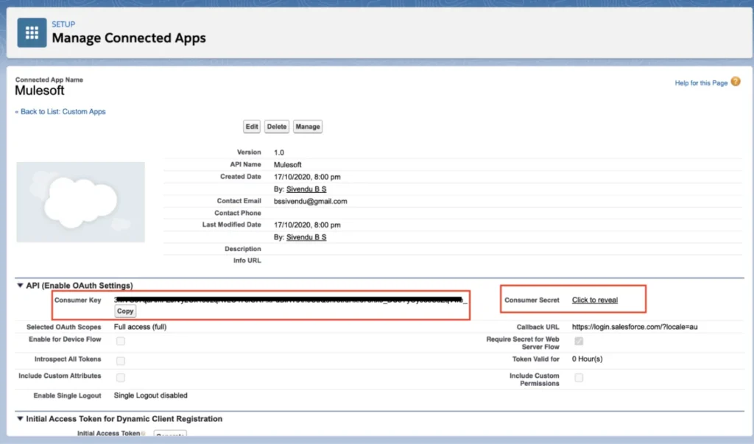Click to reveal the Consumer Secret
Viewport: 754px width, 444px height.
pyautogui.click(x=594, y=300)
